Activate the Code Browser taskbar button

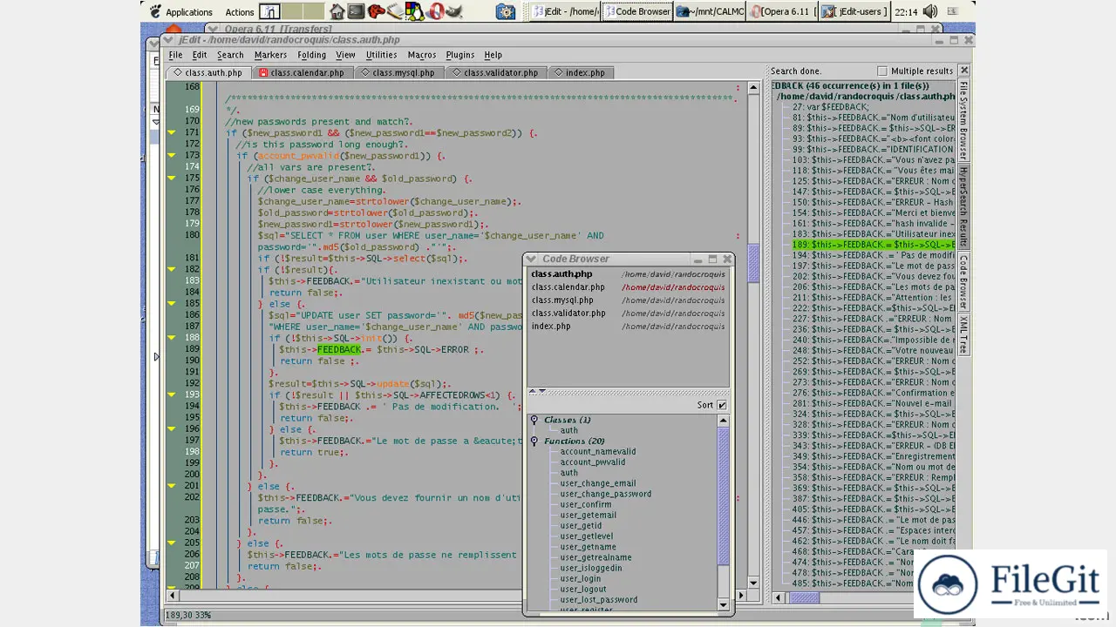point(637,11)
